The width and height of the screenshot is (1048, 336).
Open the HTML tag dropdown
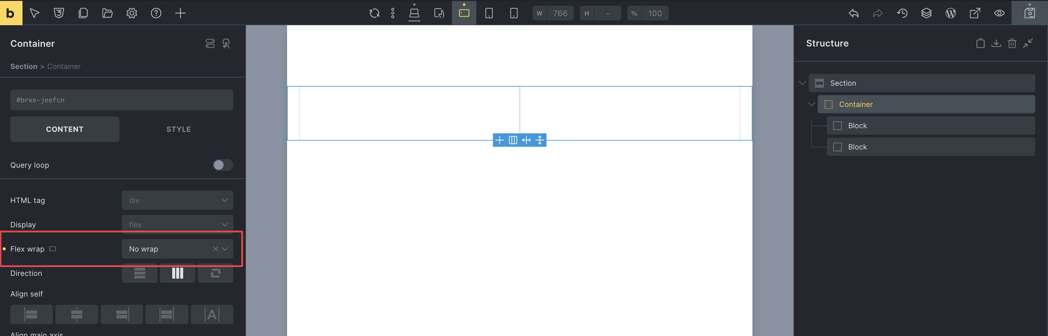pyautogui.click(x=177, y=200)
